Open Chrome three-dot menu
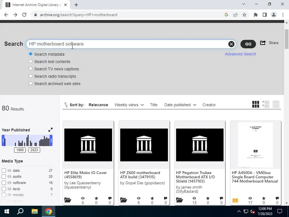The image size is (289, 217). click(283, 15)
